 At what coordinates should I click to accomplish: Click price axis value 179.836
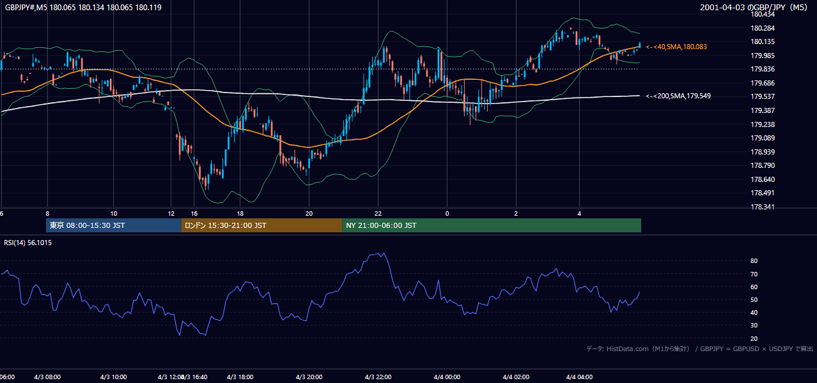(x=763, y=69)
